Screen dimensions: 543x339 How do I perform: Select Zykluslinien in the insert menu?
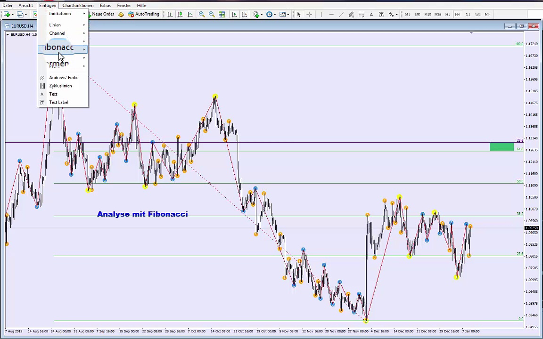point(60,86)
